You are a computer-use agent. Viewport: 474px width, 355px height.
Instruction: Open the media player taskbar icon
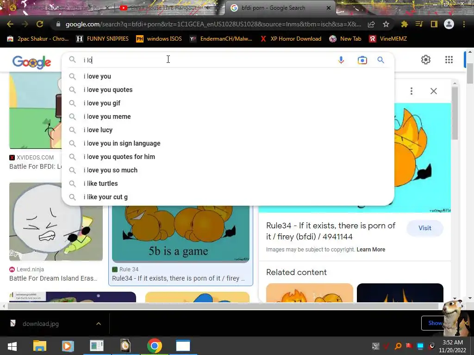point(68,346)
